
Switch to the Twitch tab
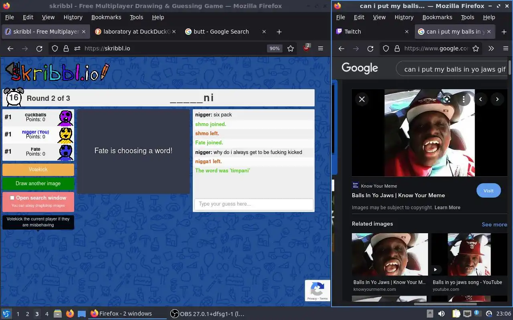pos(373,32)
